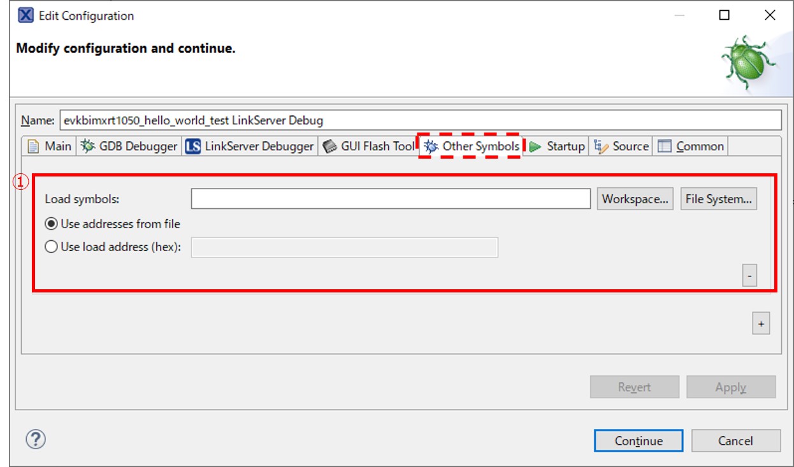The width and height of the screenshot is (794, 467).
Task: Edit the configuration Name field
Action: pos(421,120)
